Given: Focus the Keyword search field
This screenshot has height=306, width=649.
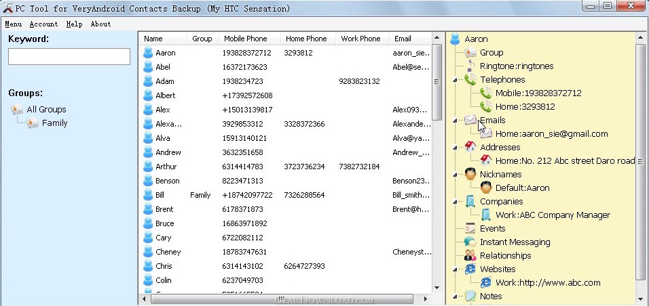Looking at the screenshot, I should [x=69, y=57].
